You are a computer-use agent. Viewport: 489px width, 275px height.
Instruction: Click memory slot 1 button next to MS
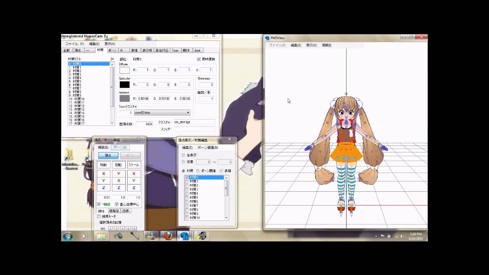(x=110, y=228)
